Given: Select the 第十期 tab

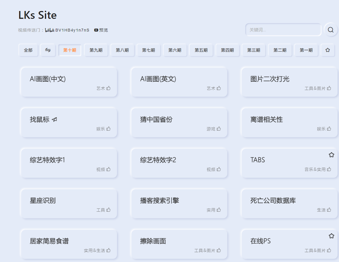Looking at the screenshot, I should (70, 50).
